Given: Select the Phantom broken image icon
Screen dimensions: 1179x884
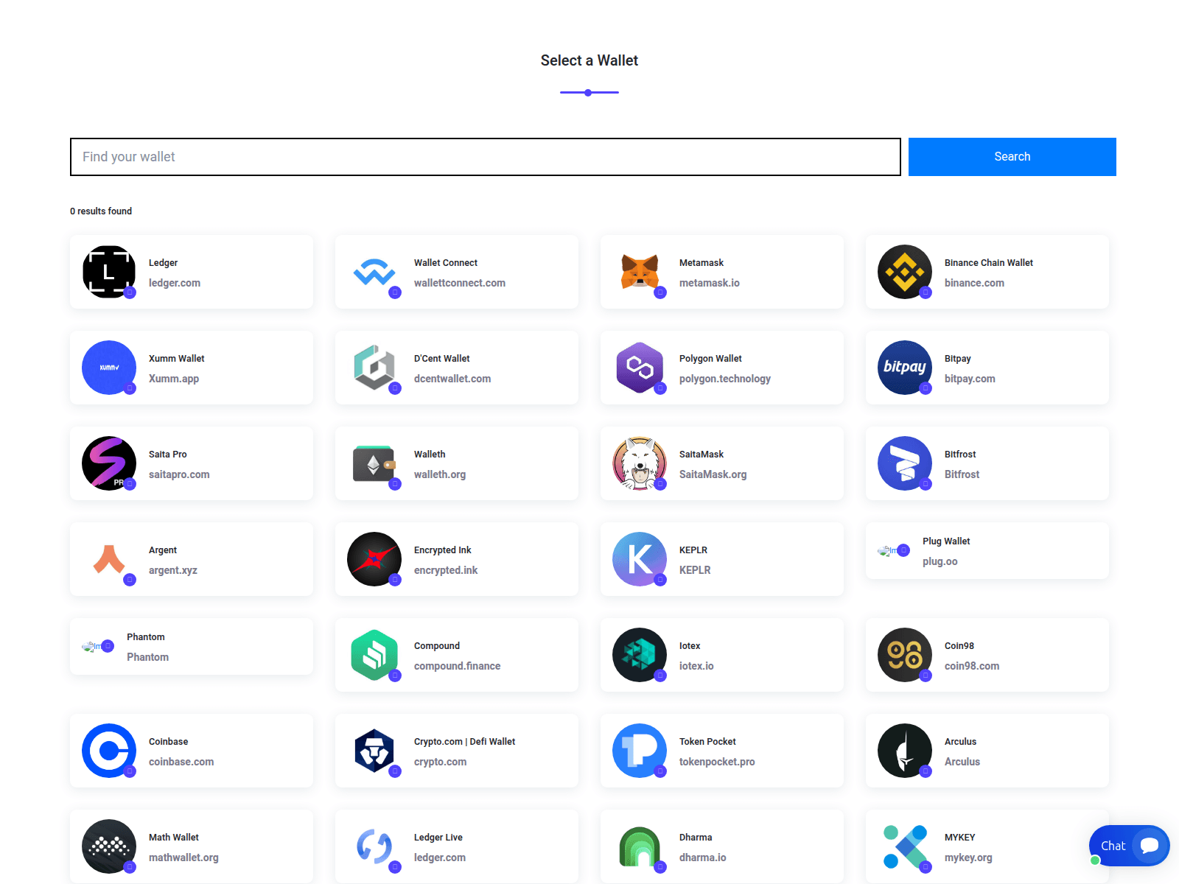Looking at the screenshot, I should [91, 646].
